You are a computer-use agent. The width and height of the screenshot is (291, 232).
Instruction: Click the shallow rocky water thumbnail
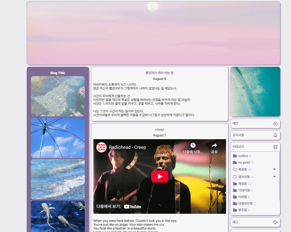(x=58, y=96)
